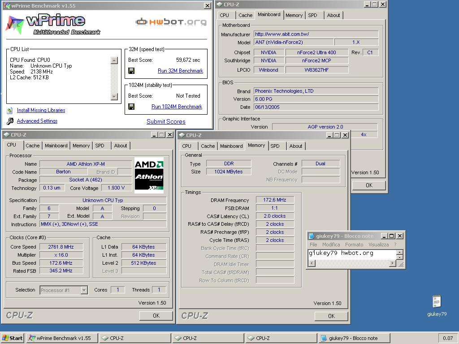Select Cache tab in the CPU-Z Mainboard window
This screenshot has width=459, height=344.
click(x=245, y=15)
